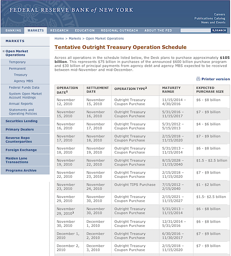Open the Temporary sidebar link
The image size is (231, 256).
(x=17, y=62)
